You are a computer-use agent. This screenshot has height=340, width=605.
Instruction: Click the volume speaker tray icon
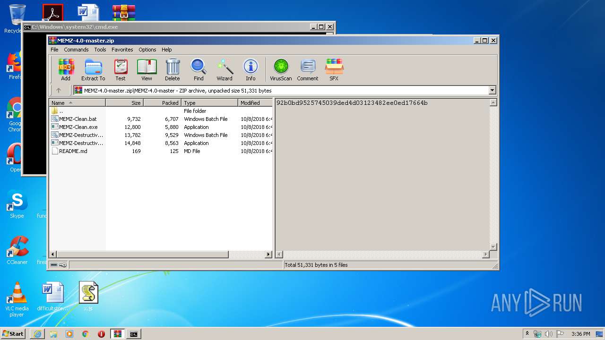[548, 334]
